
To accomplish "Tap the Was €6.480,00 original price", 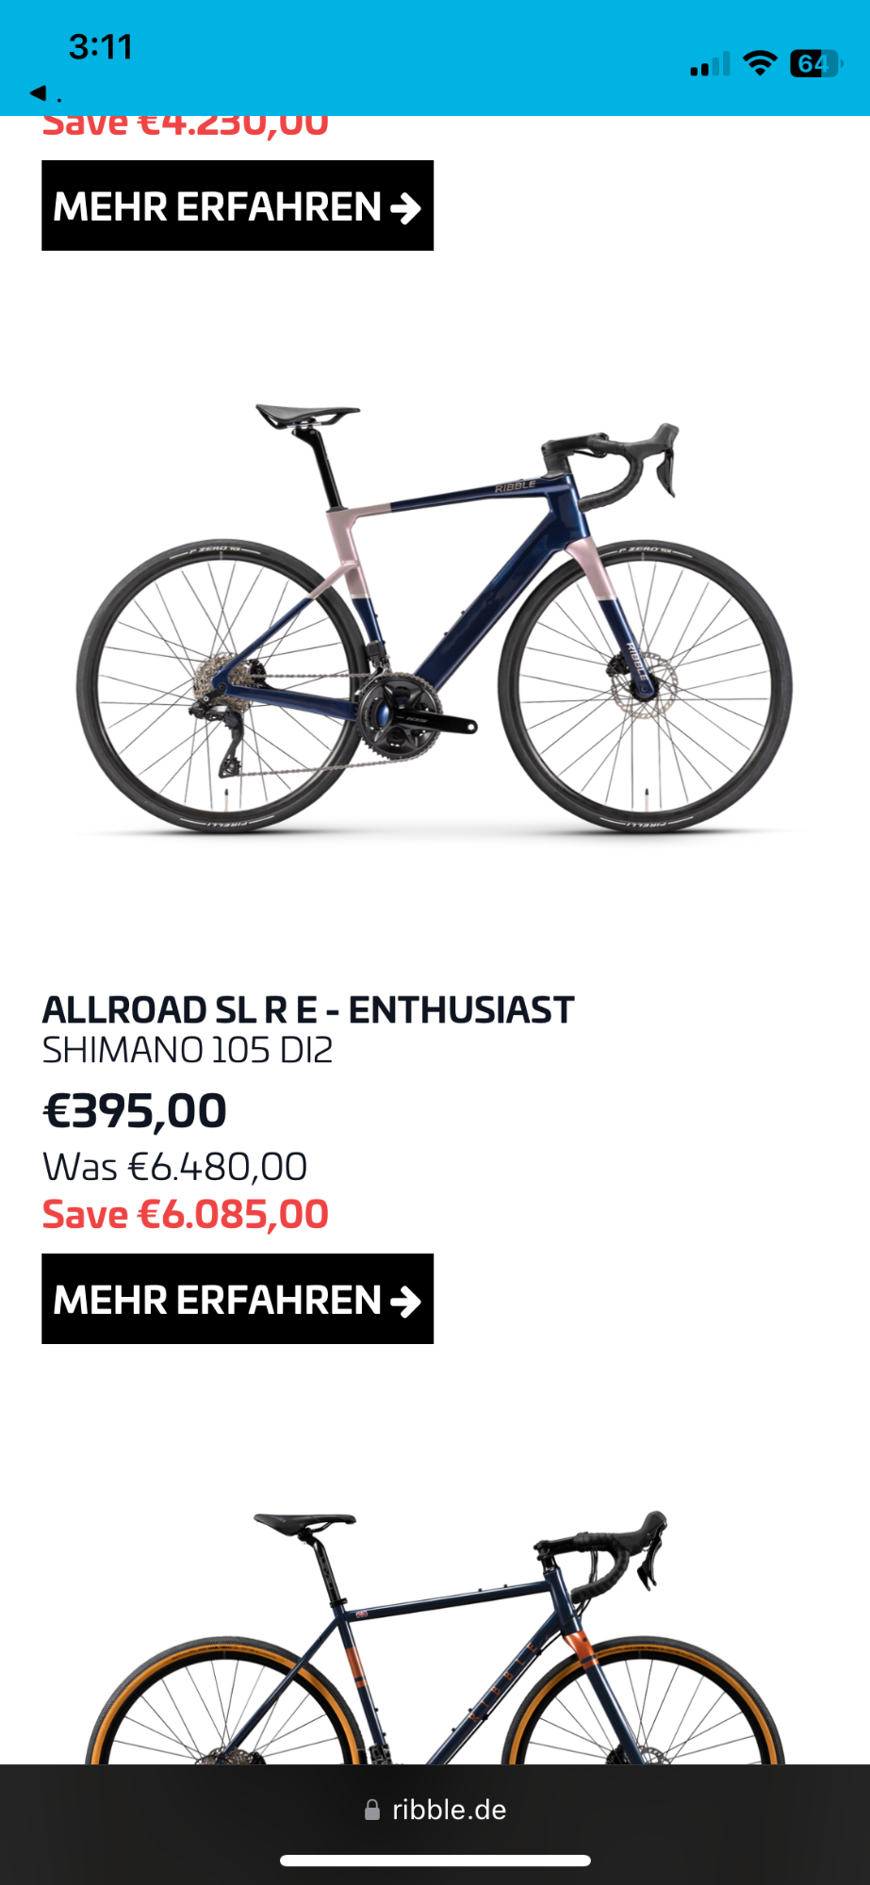I will pos(175,1167).
